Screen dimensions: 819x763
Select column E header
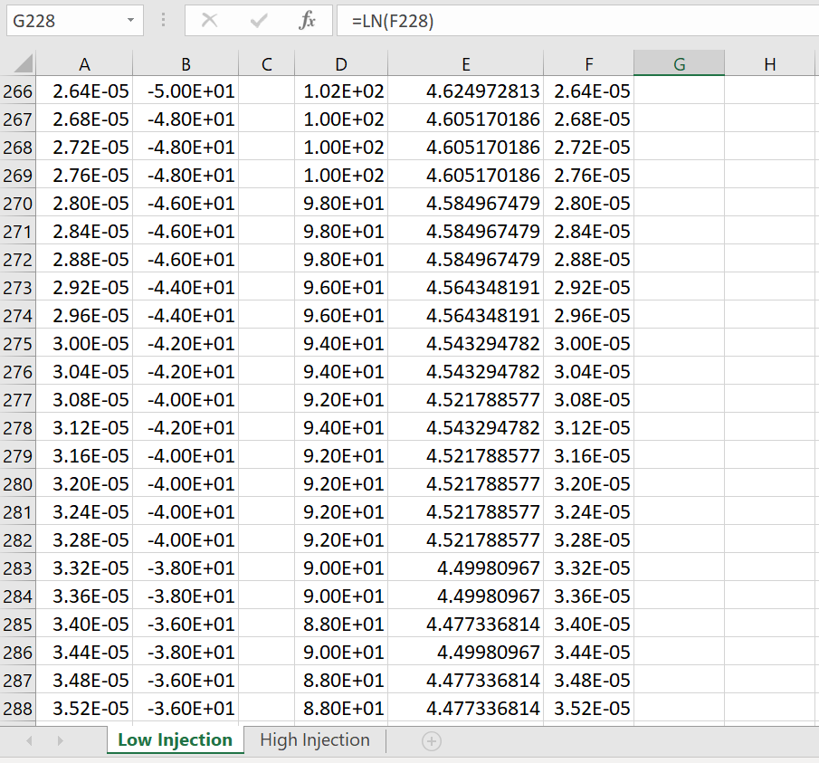tap(465, 63)
